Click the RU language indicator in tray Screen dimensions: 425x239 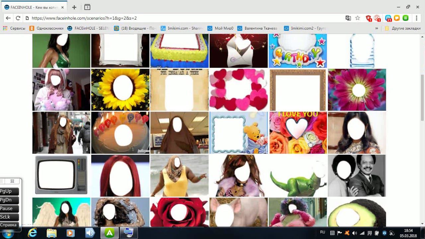click(x=322, y=232)
